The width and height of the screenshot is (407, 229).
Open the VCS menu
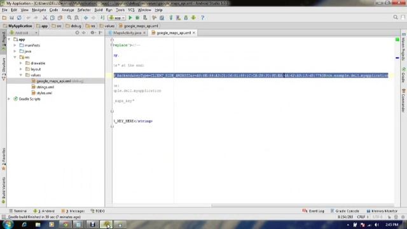click(132, 10)
